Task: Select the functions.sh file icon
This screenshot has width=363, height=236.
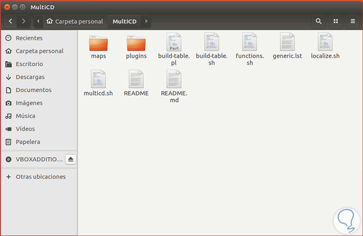Action: pos(250,42)
